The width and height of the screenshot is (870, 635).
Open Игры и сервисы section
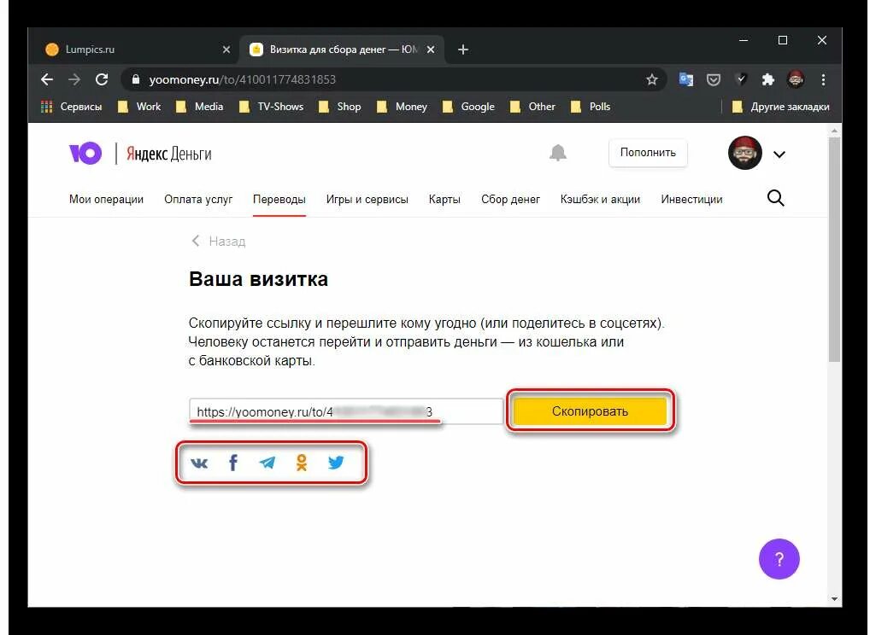[367, 199]
